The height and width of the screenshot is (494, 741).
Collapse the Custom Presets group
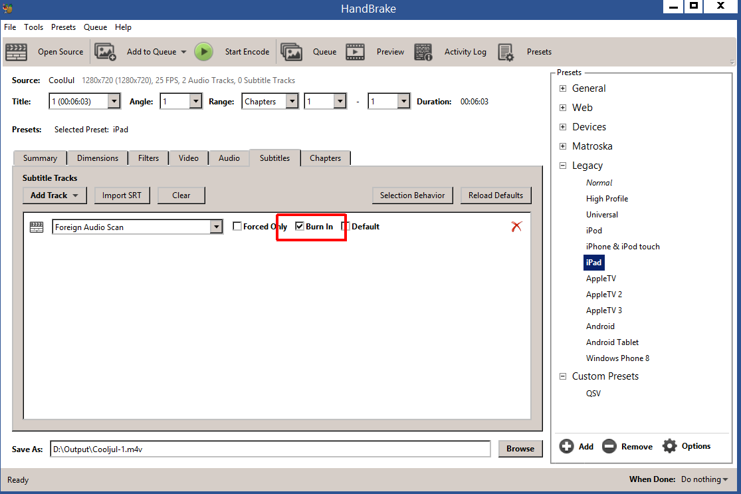[x=563, y=376]
